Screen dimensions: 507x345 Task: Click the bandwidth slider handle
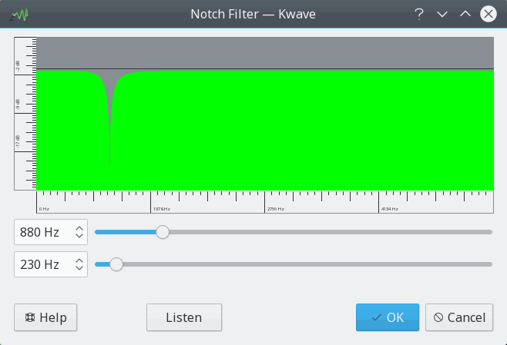click(116, 264)
